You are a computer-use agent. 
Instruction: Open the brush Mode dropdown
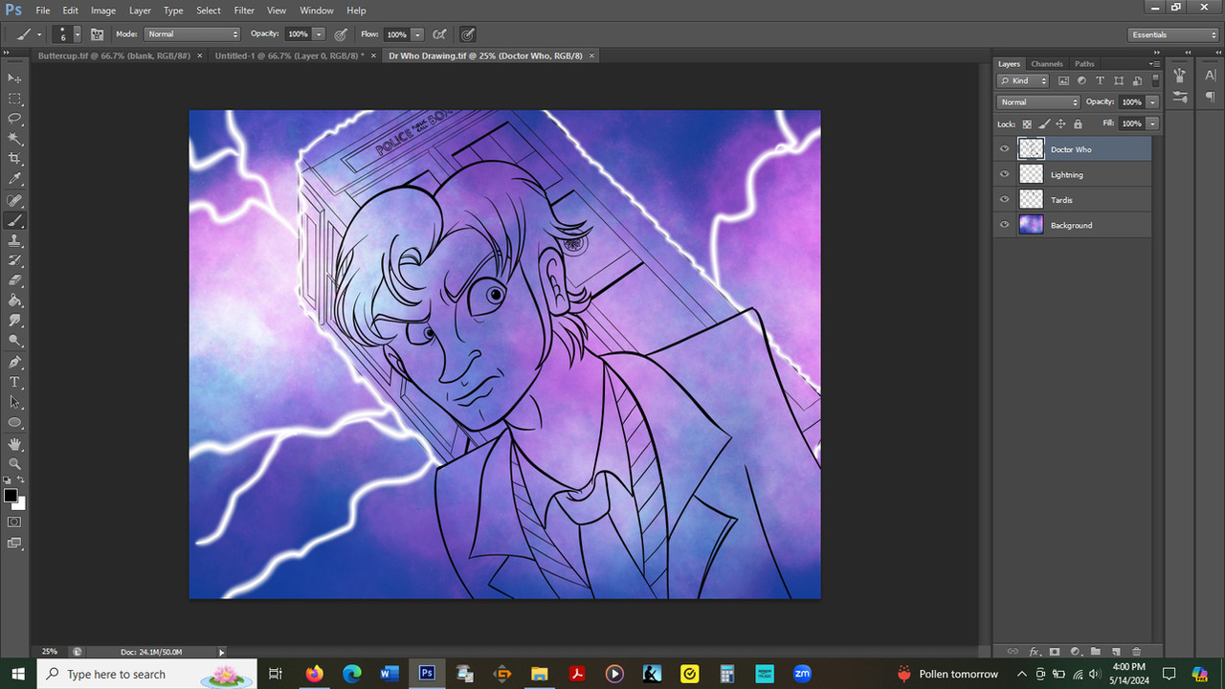coord(192,34)
